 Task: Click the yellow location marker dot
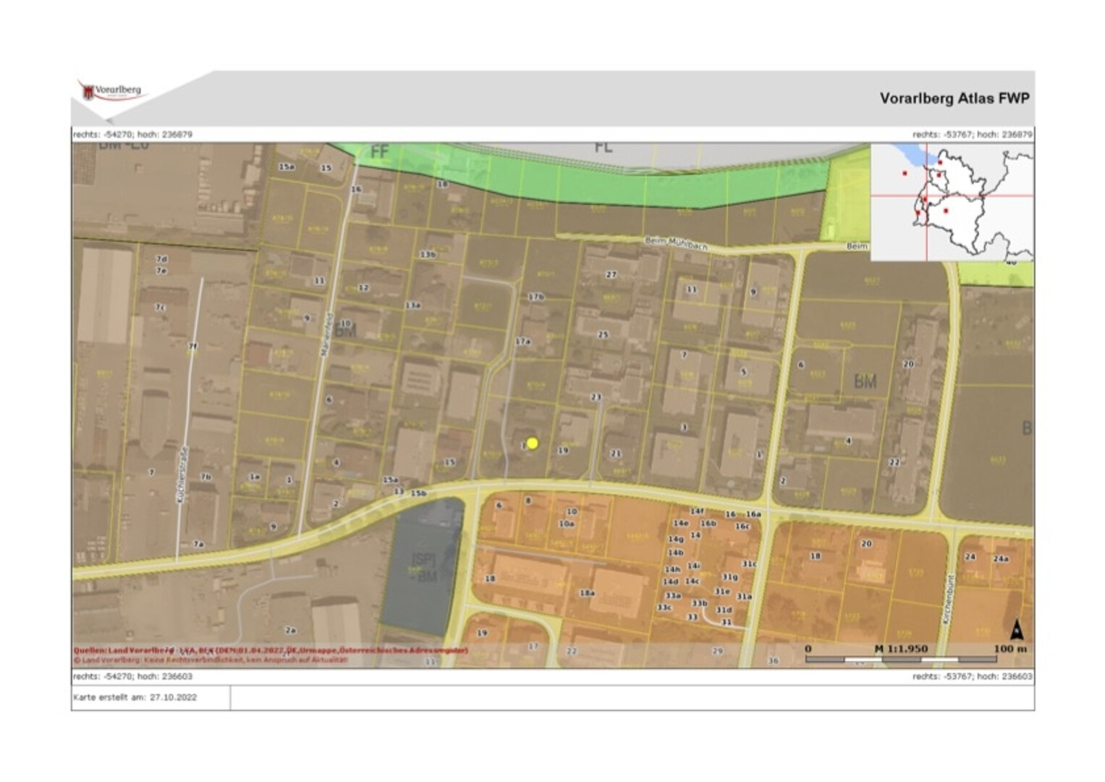point(532,443)
